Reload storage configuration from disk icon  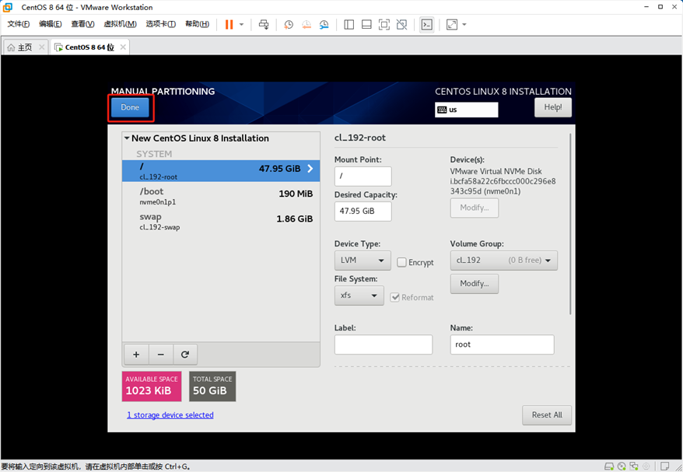[x=185, y=355]
